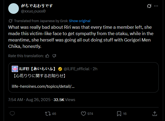Rate the translation with thumbs down
The image size is (165, 121).
54,56
